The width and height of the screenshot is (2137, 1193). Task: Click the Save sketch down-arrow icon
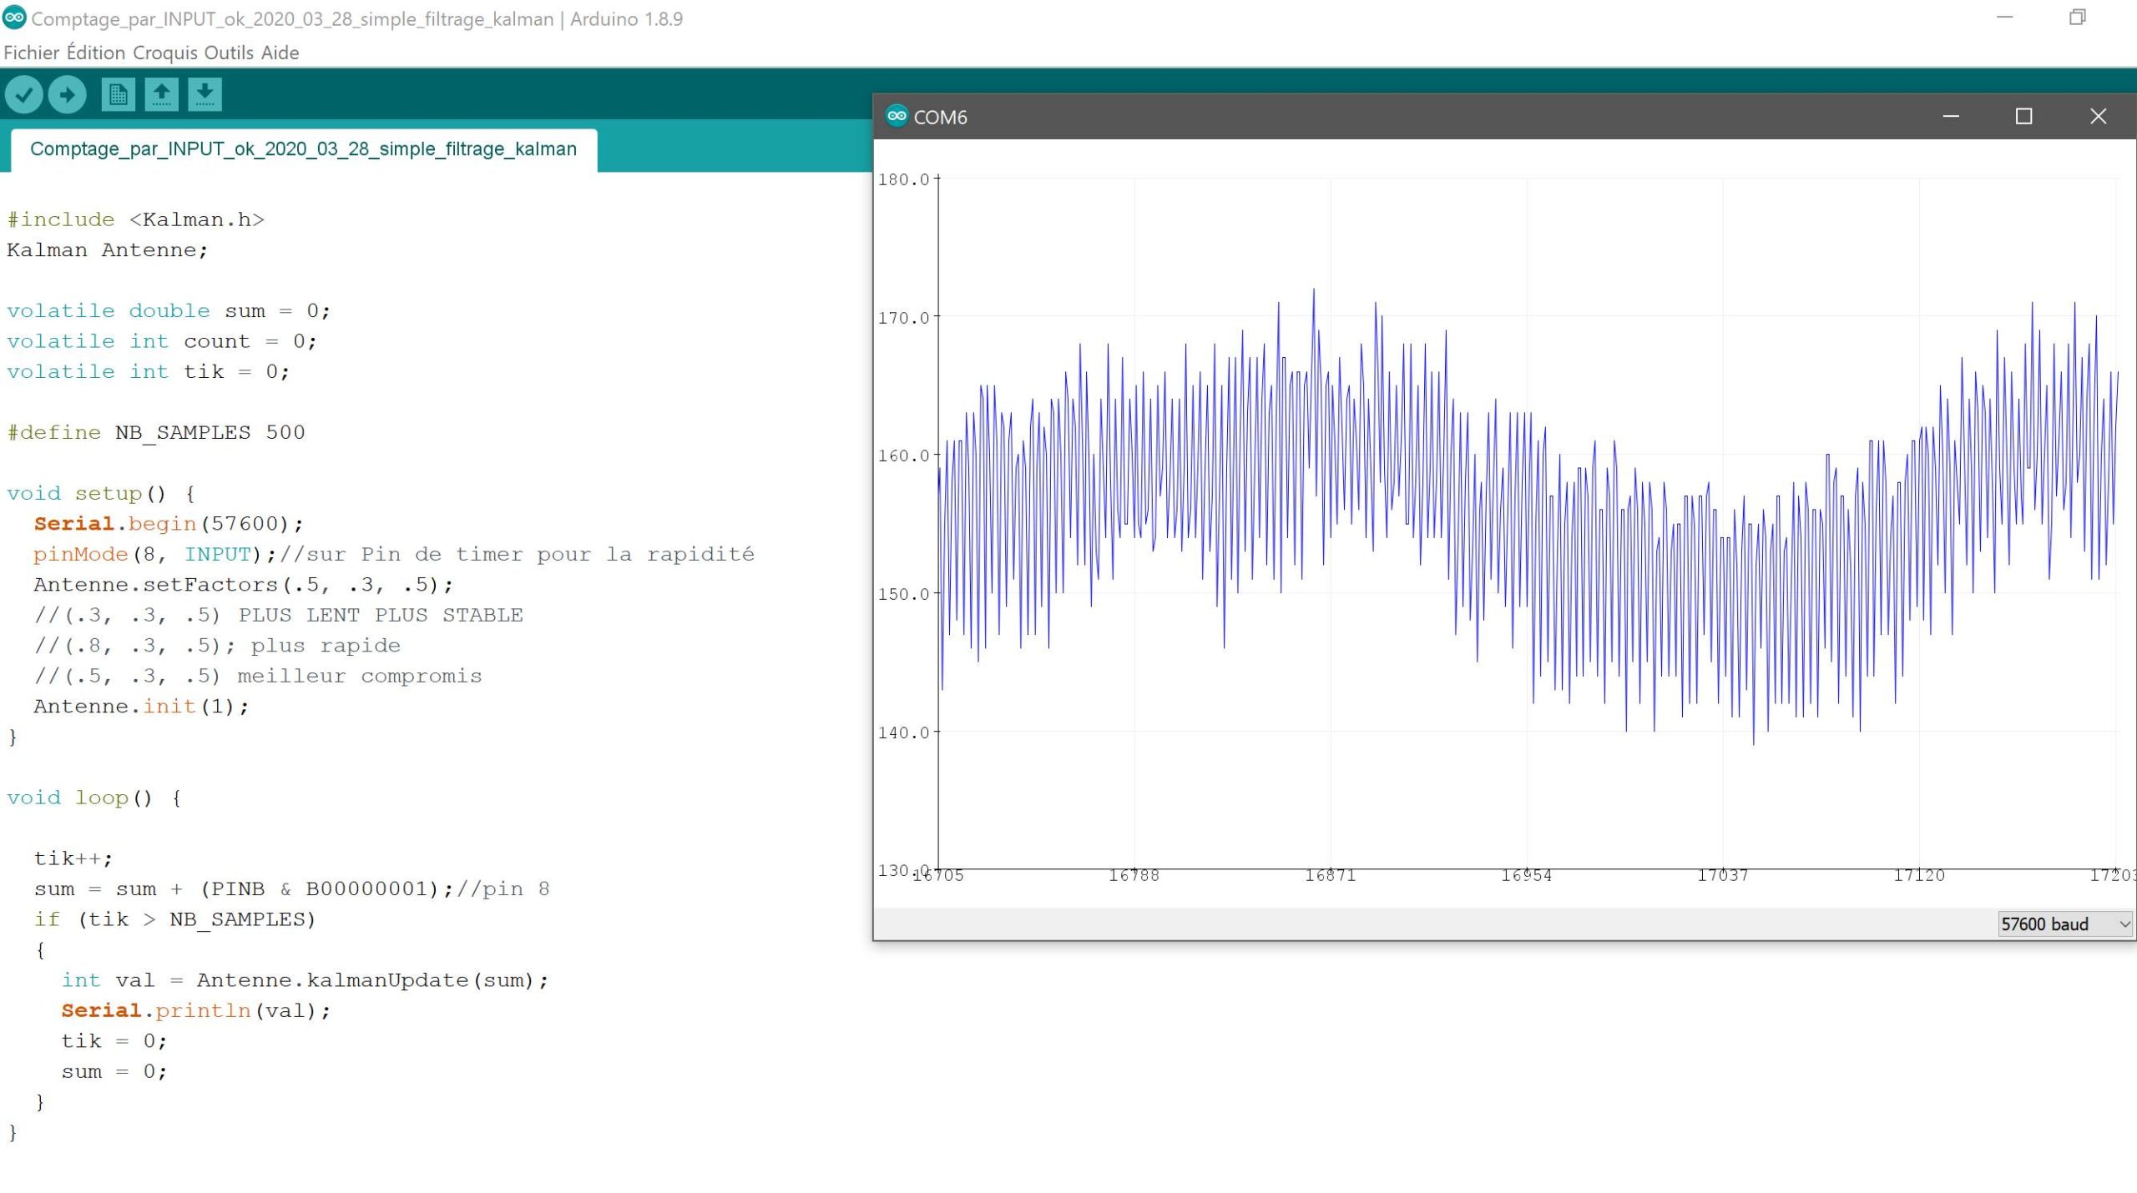tap(205, 94)
